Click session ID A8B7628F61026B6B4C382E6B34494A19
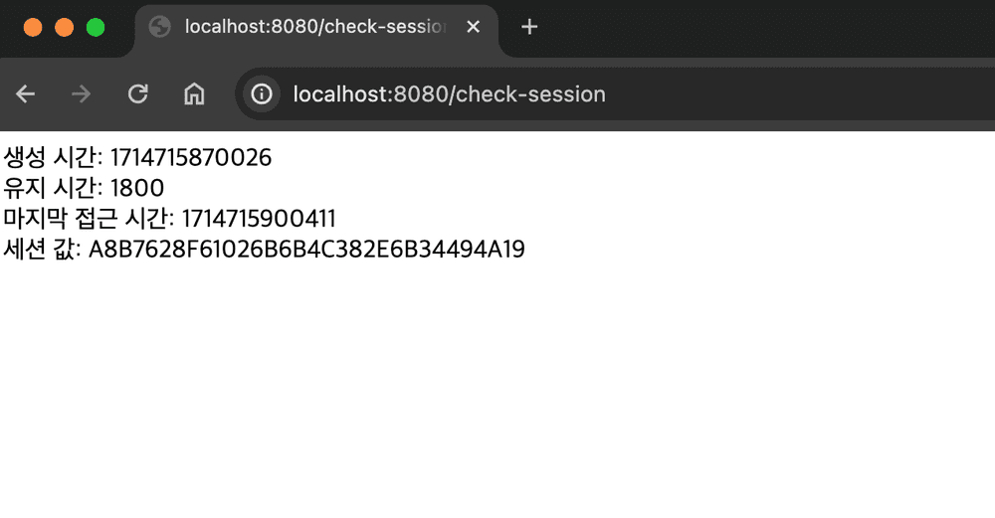 (x=306, y=250)
